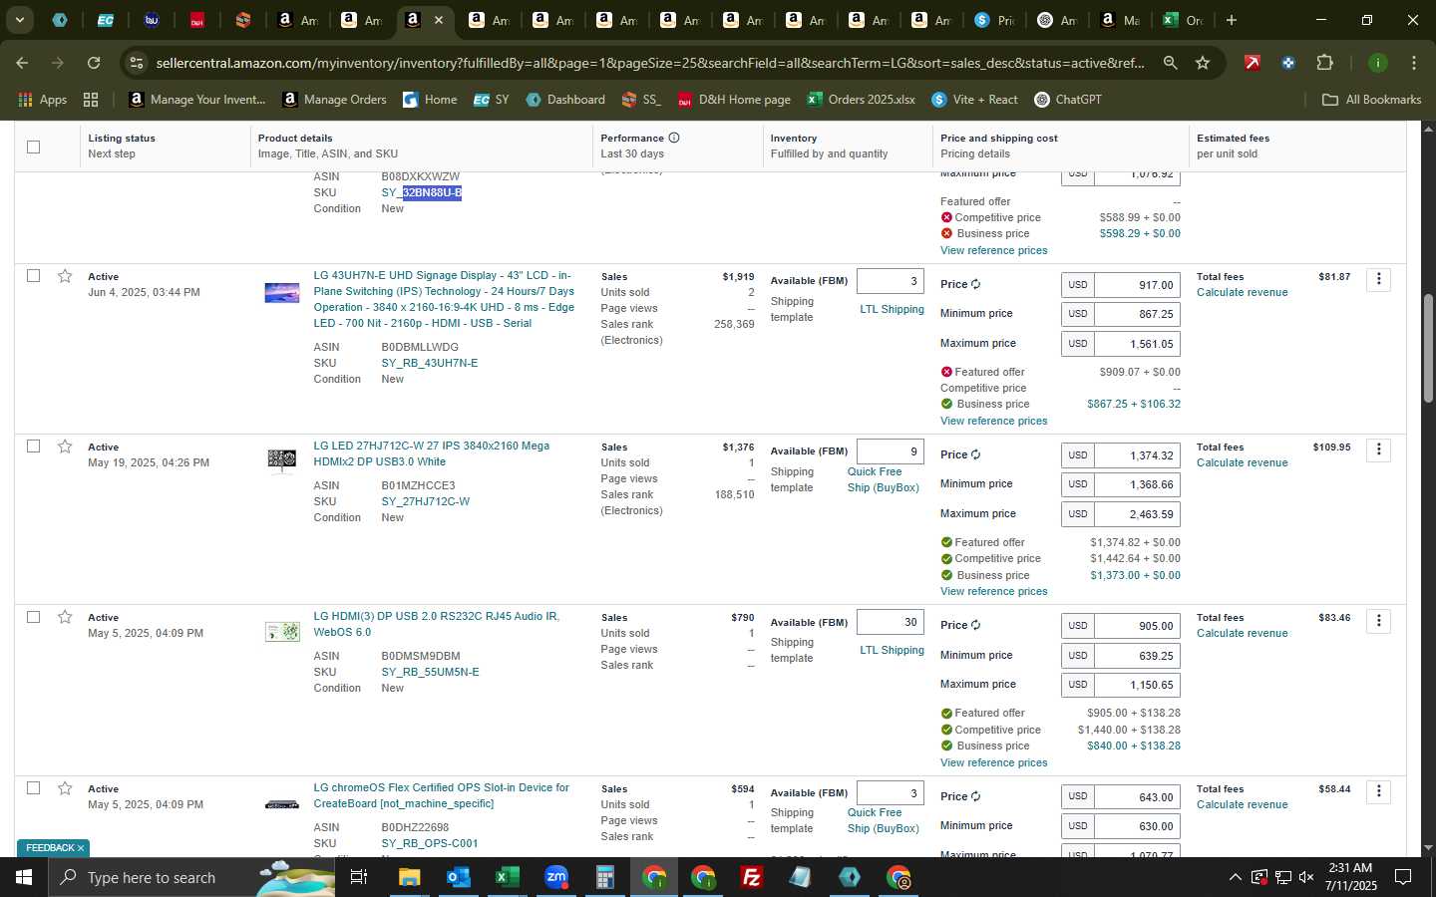Switch to the Pricing browser tab
Viewport: 1436px width, 897px height.
pos(994,20)
